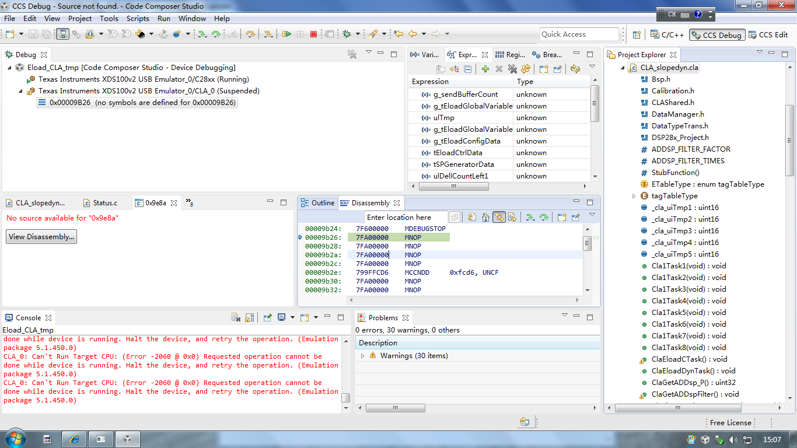Collapse the Eload_CLA_tmp debug tree node

click(x=10, y=68)
